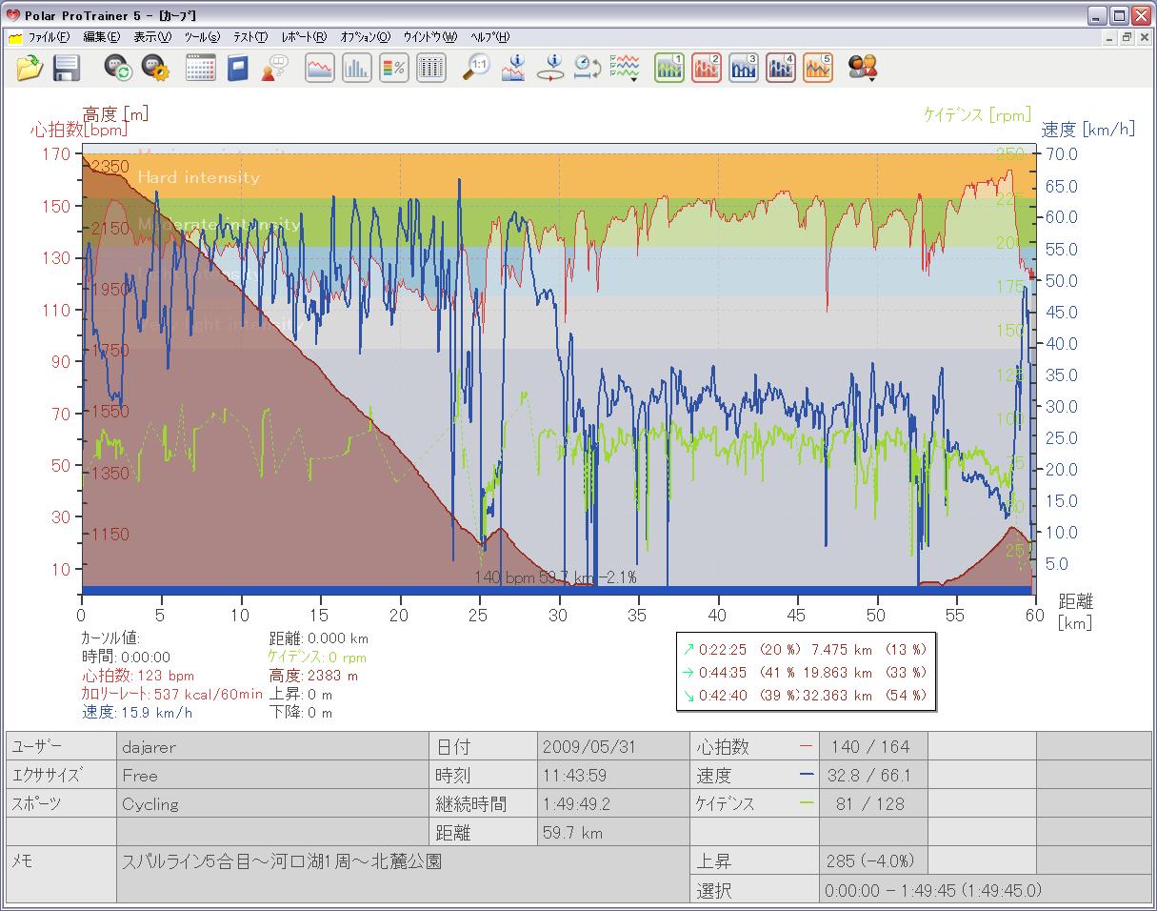Minimize the inner child window button
The width and height of the screenshot is (1157, 911).
coord(1110,37)
